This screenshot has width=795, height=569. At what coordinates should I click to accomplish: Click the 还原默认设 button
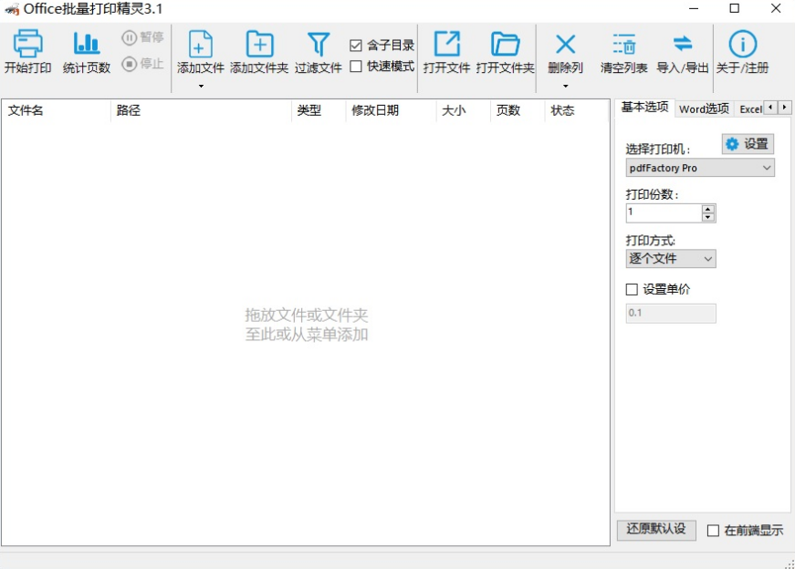(656, 530)
